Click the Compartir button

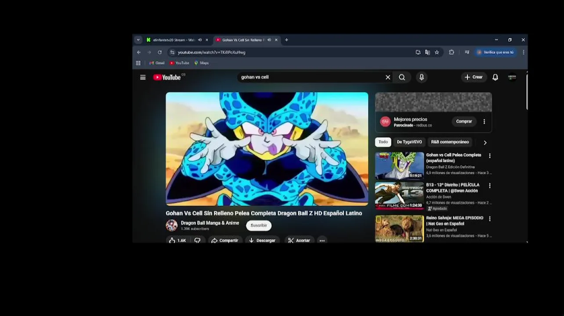click(x=224, y=241)
